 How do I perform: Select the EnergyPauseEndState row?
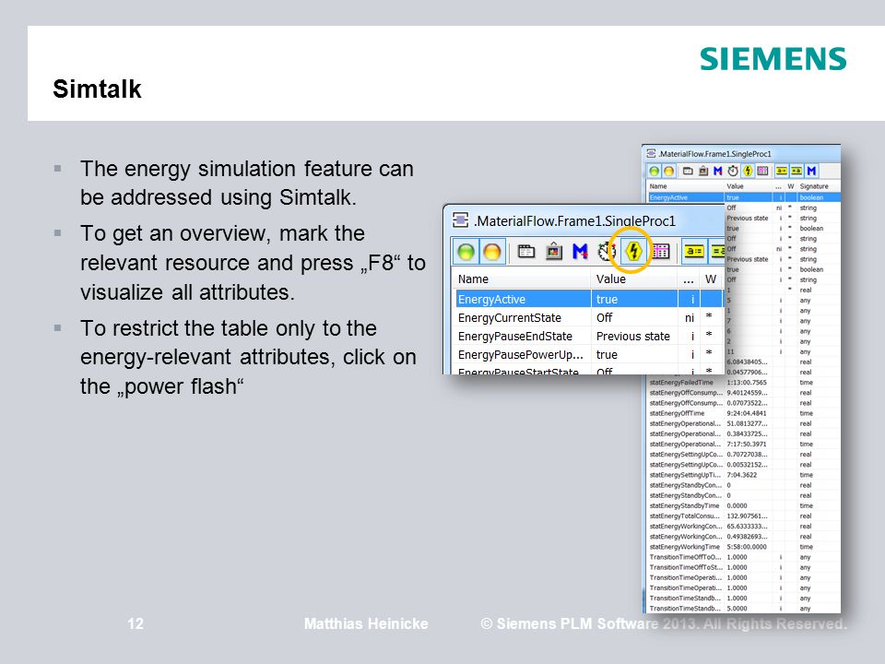589,337
